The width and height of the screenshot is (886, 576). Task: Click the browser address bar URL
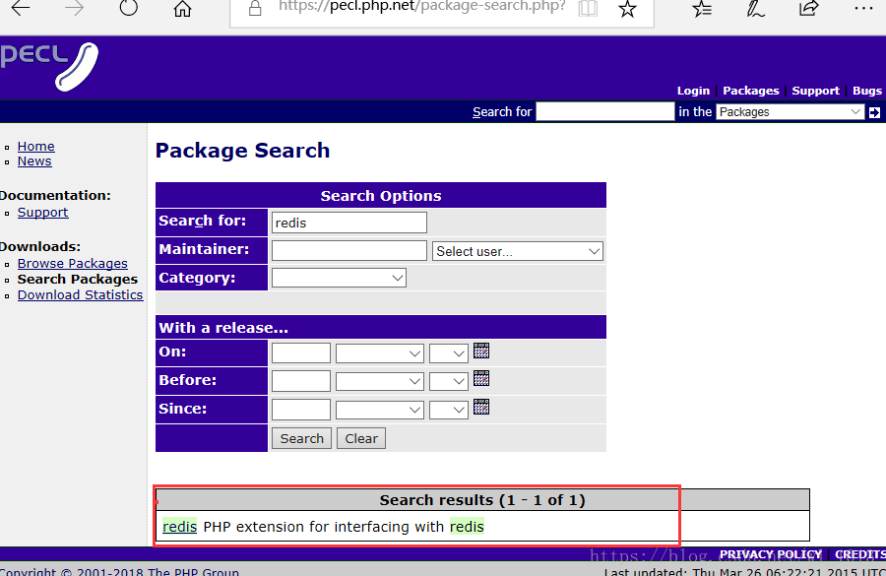point(421,7)
